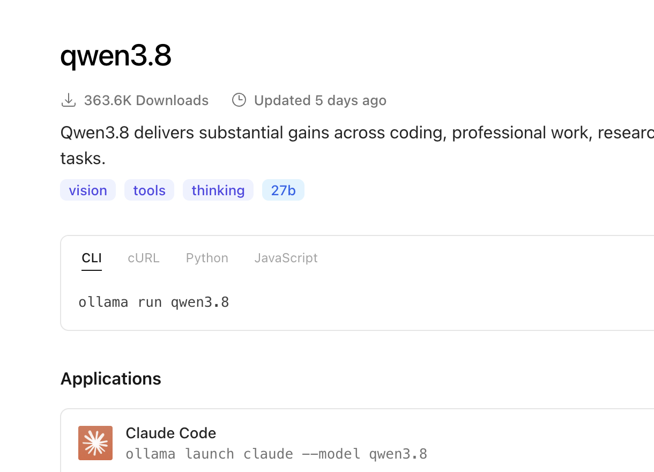654x472 pixels.
Task: Click the 'ollama run qwen3.8' command
Action: point(154,302)
